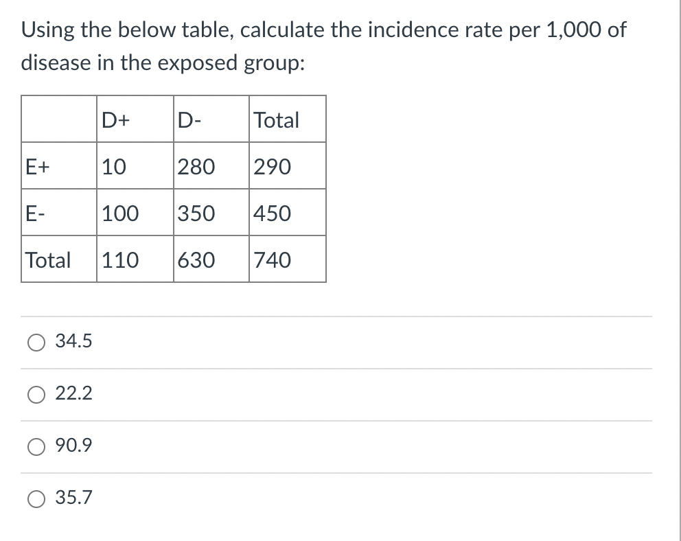
Task: Click the empty top-left table cell
Action: point(58,119)
